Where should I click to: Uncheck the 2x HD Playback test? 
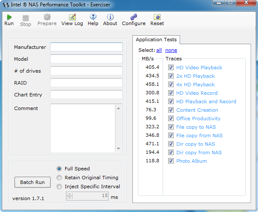tap(171, 76)
